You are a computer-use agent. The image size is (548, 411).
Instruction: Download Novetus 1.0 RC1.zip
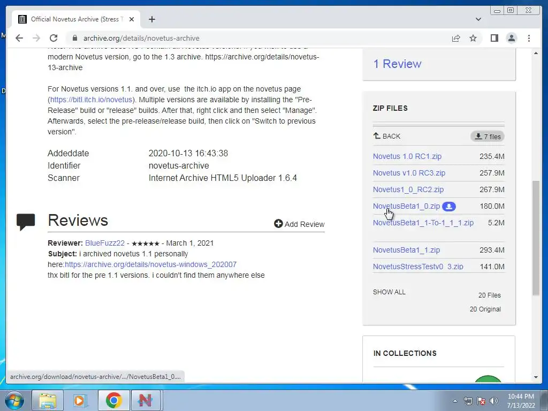(x=407, y=156)
